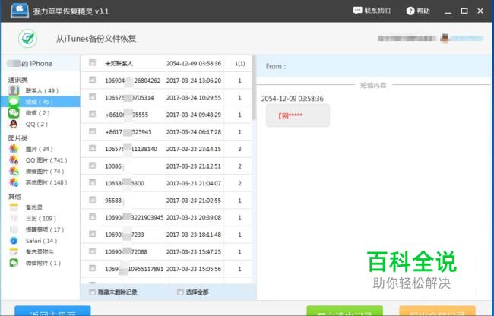Image resolution: width=494 pixels, height=316 pixels.
Task: Click the 帮助 question mark icon
Action: [410, 11]
